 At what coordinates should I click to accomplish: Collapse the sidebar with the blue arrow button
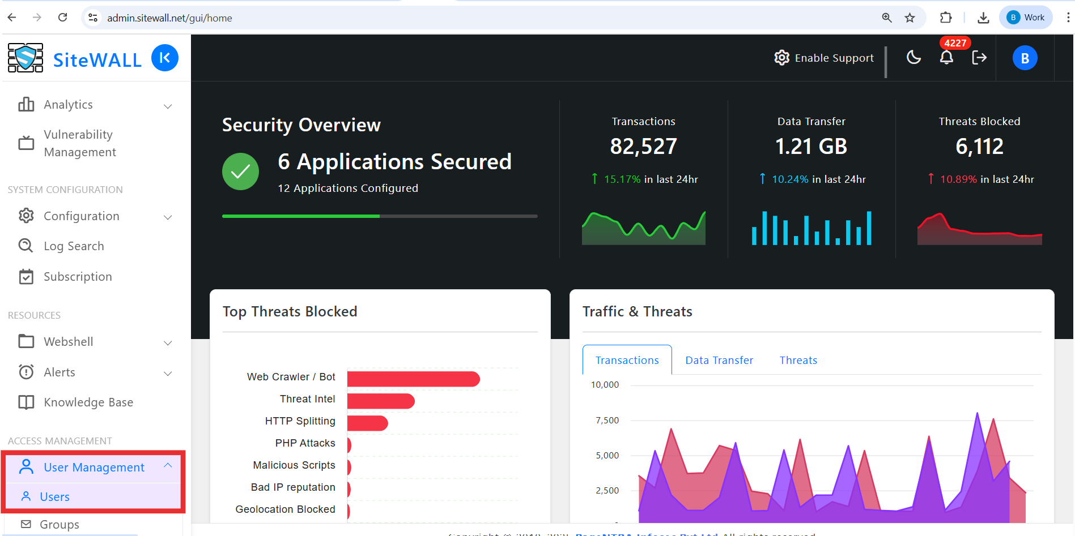165,58
